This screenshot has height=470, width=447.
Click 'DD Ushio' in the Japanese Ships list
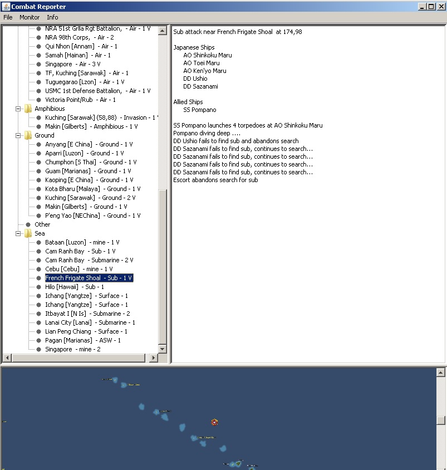pyautogui.click(x=195, y=79)
